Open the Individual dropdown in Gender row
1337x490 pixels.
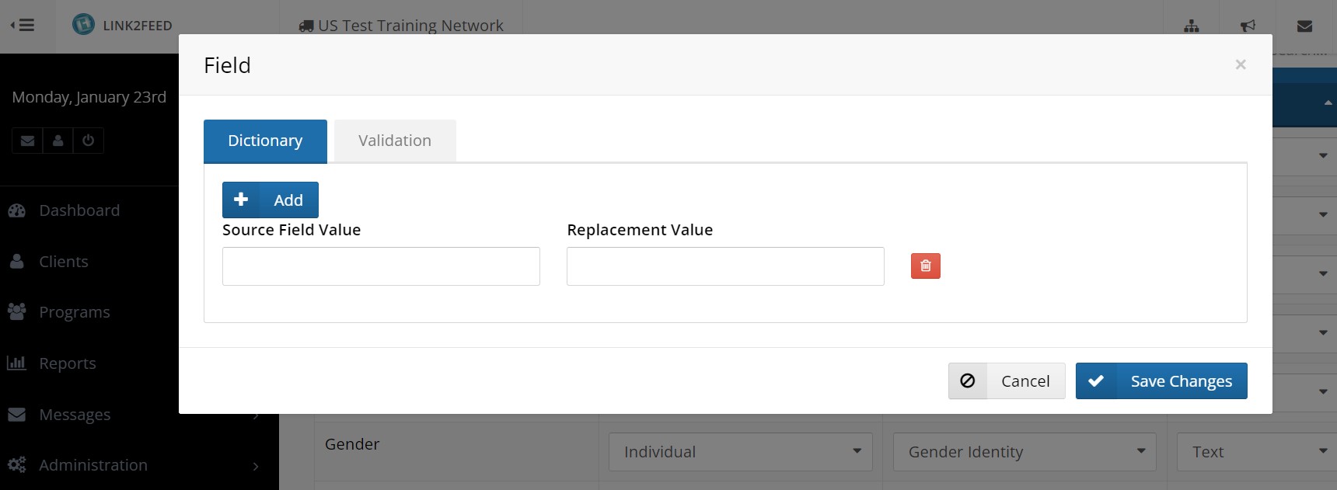point(740,452)
